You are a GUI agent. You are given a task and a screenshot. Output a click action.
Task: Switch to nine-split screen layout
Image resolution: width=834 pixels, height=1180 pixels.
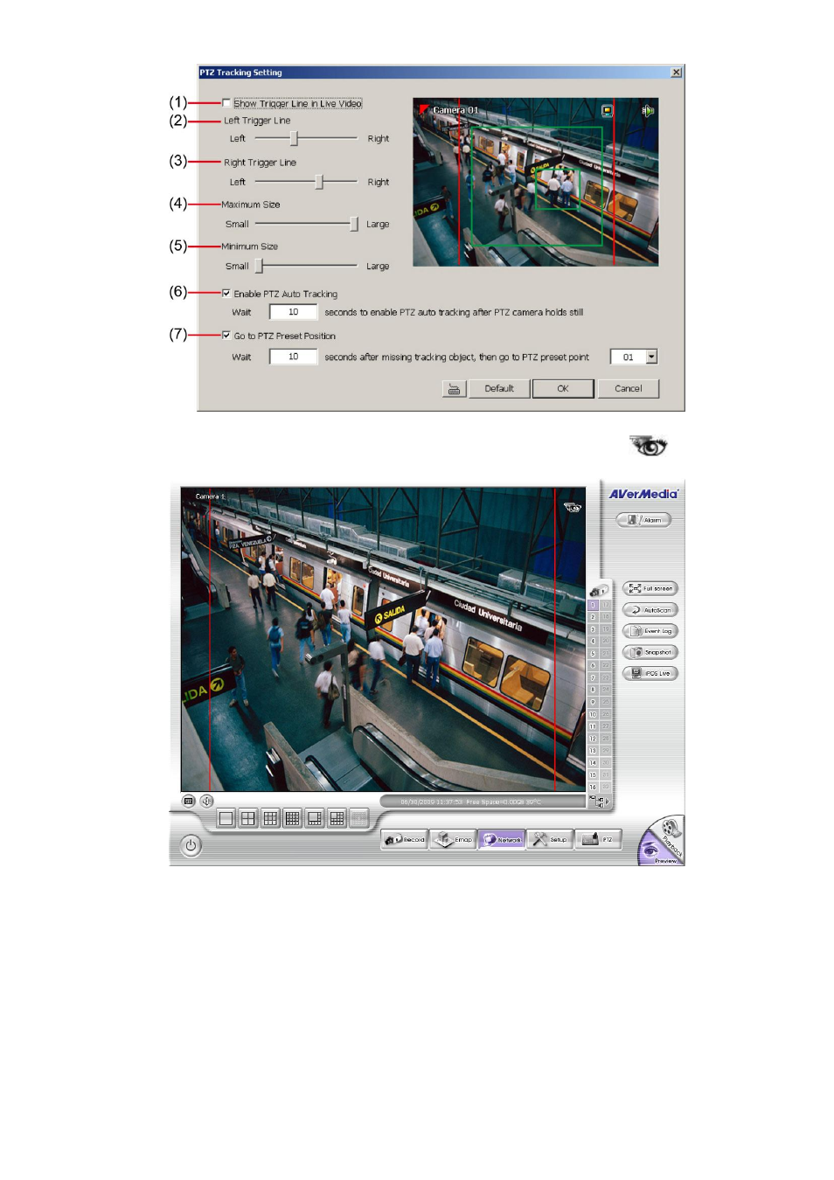click(x=270, y=819)
